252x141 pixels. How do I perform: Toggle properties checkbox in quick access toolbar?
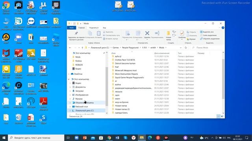point(74,23)
